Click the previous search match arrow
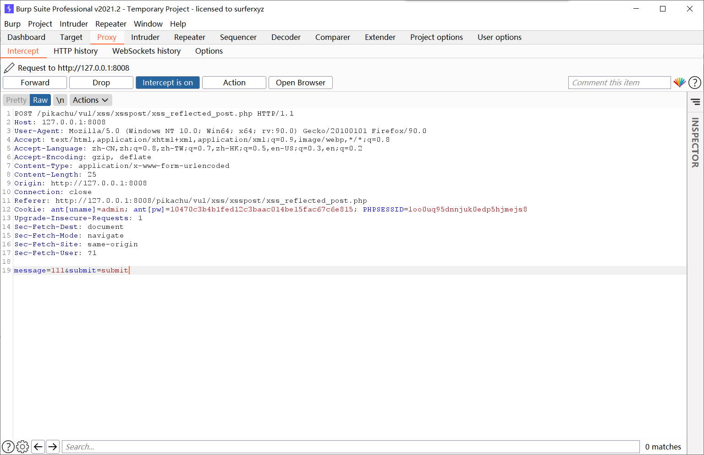The image size is (704, 455). (x=38, y=446)
